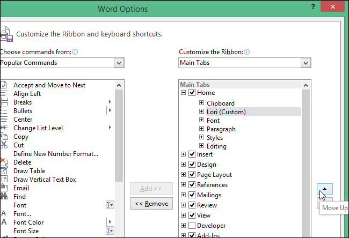
Task: Click the Cut scissors icon
Action: 3,145
